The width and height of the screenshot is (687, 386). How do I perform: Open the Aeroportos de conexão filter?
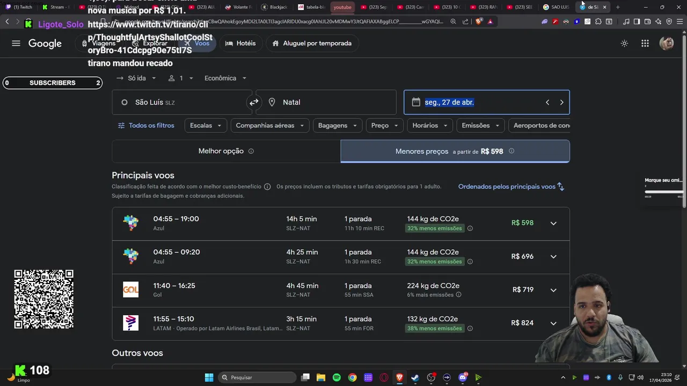539,125
